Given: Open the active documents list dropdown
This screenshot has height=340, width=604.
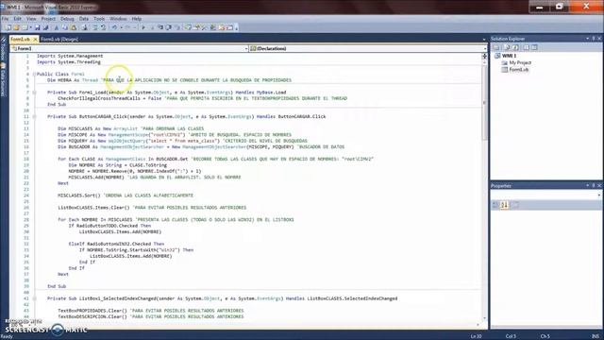Looking at the screenshot, I should point(484,40).
